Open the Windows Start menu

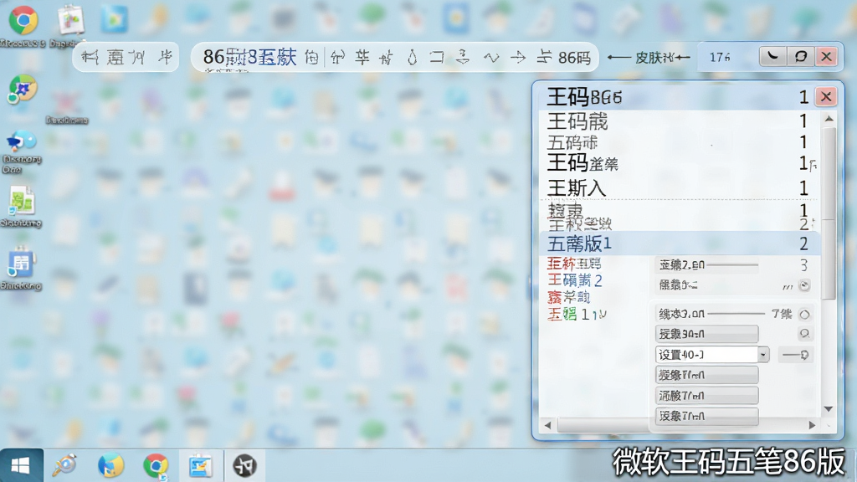click(x=21, y=465)
